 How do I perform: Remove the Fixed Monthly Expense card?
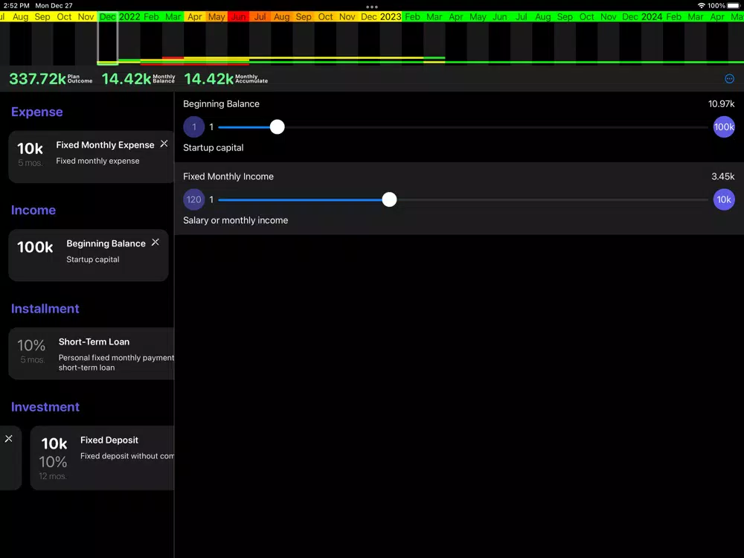pyautogui.click(x=164, y=144)
